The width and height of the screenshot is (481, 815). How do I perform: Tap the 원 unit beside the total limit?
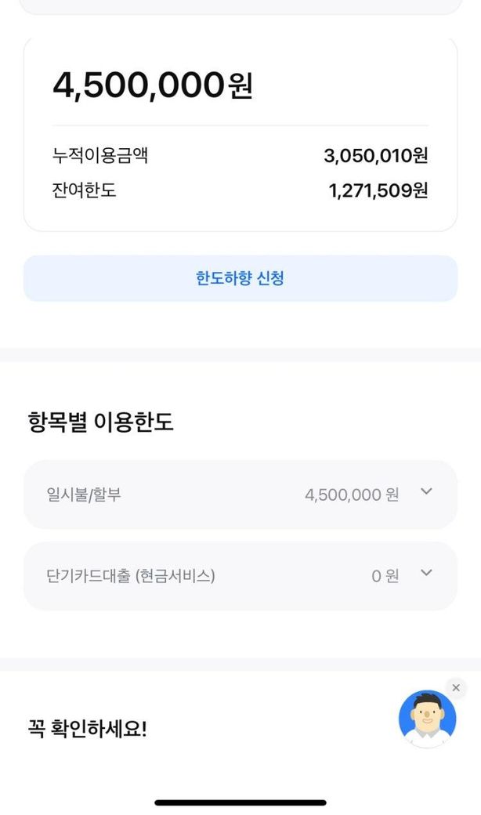pos(240,86)
